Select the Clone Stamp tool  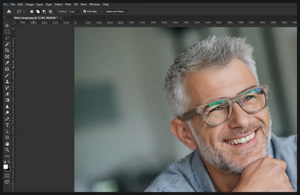pos(7,81)
